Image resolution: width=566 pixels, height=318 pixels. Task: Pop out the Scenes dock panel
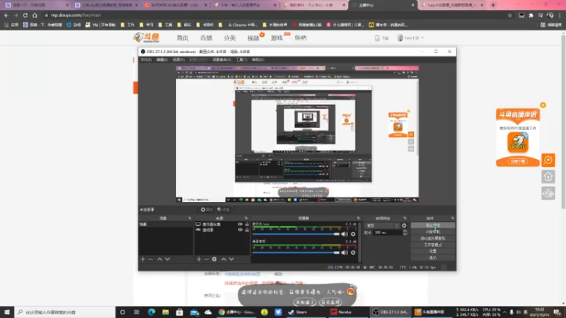(x=190, y=218)
